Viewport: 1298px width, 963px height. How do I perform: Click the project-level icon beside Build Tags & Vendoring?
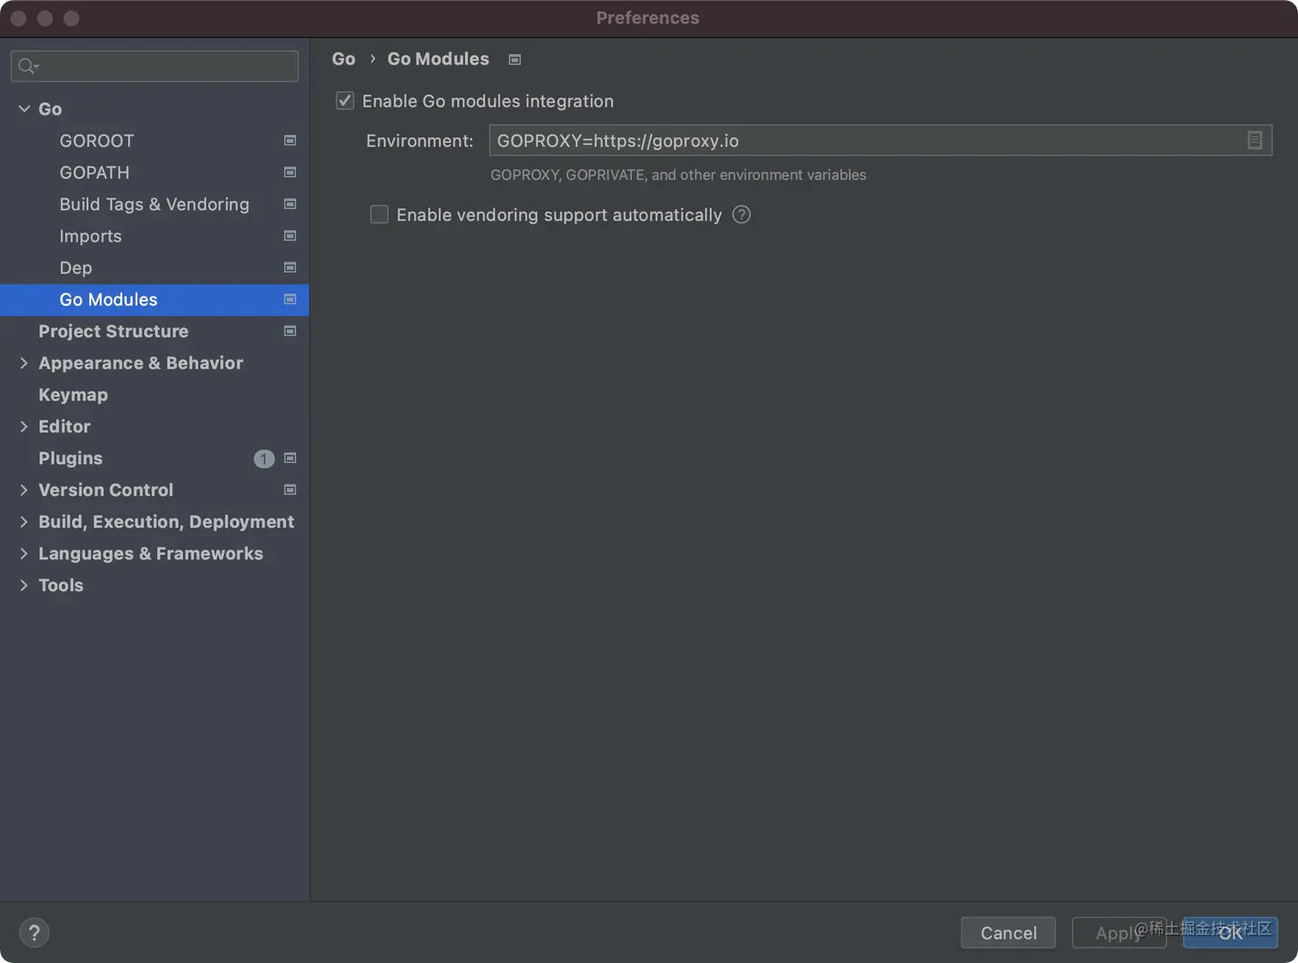click(290, 204)
